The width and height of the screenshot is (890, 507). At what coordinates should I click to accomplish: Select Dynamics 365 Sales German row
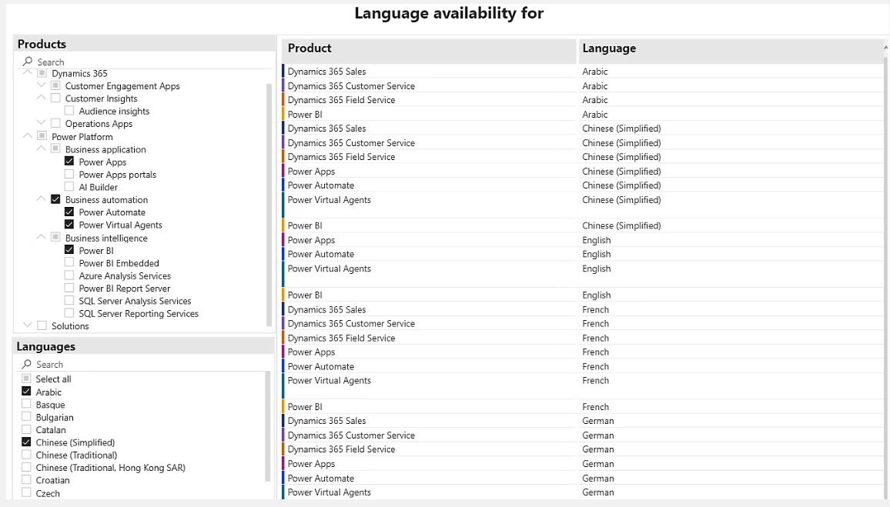pyautogui.click(x=583, y=421)
